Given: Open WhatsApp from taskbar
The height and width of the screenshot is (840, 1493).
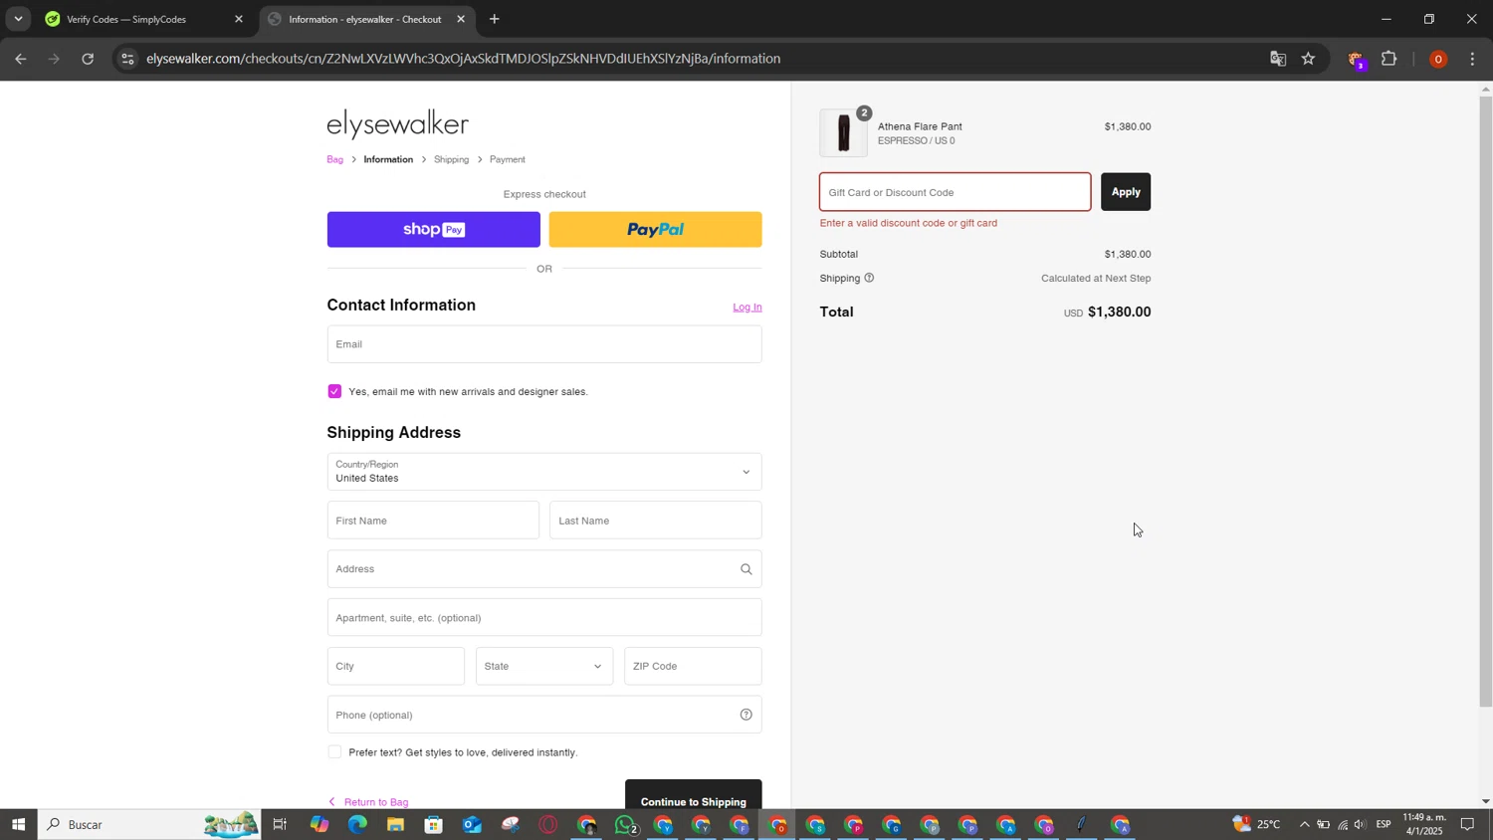Looking at the screenshot, I should [625, 824].
